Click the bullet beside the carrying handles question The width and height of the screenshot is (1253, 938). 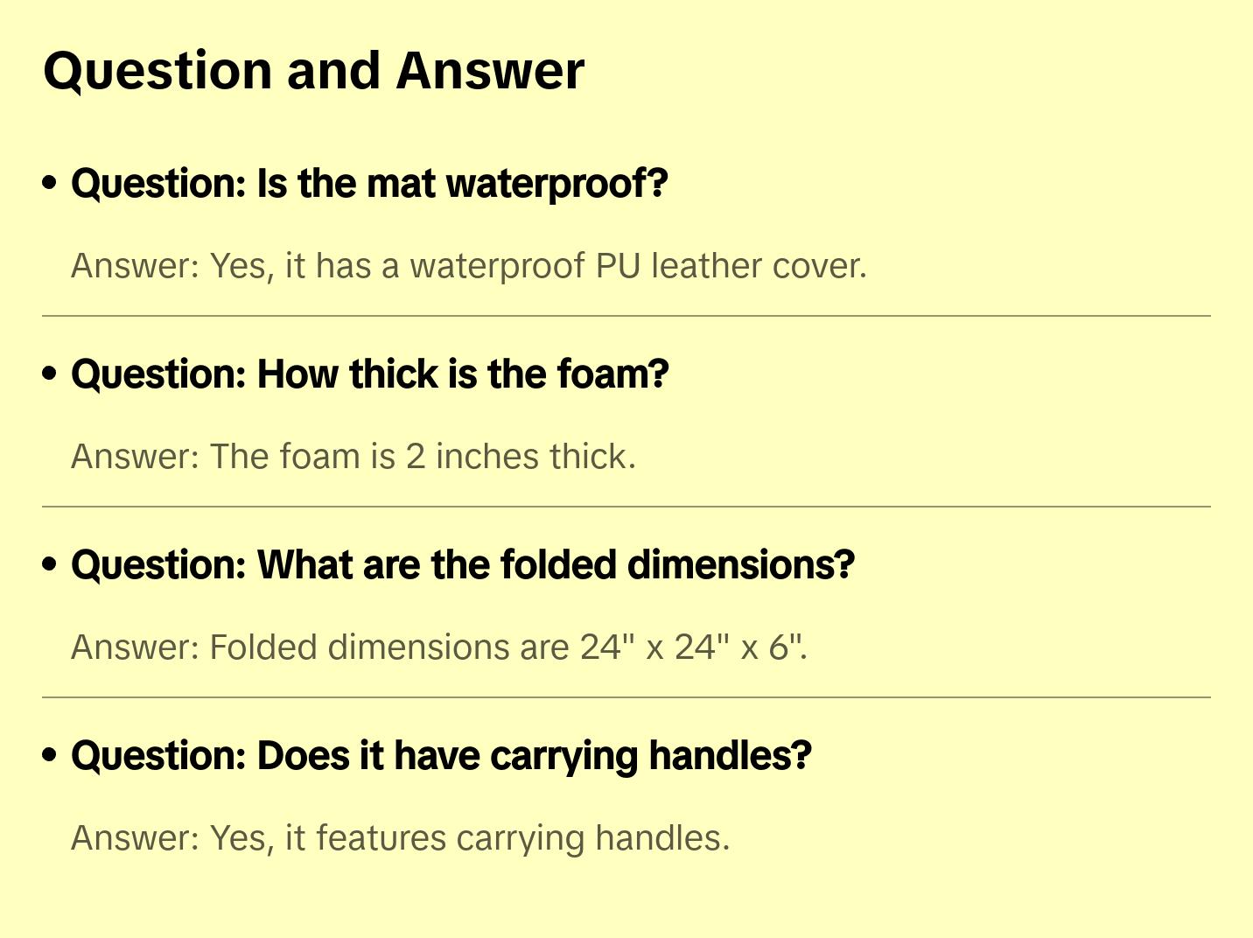50,755
